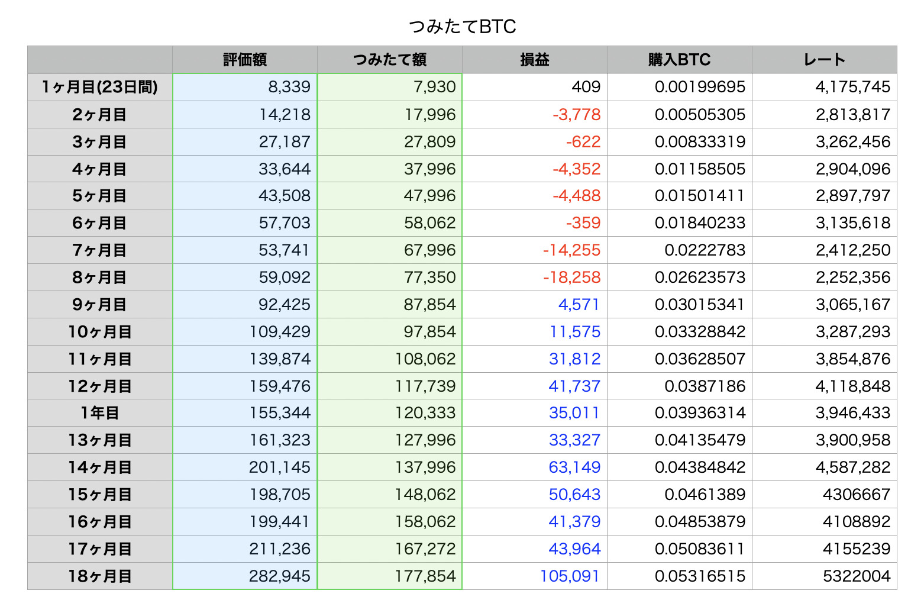Click the 6ヶ月目 row label
Screen dimensions: 924x600
point(100,222)
